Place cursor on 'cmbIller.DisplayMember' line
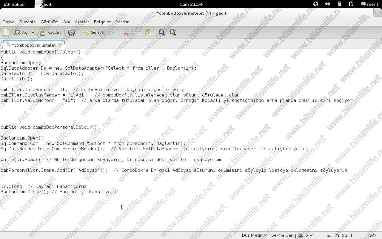 120,95
